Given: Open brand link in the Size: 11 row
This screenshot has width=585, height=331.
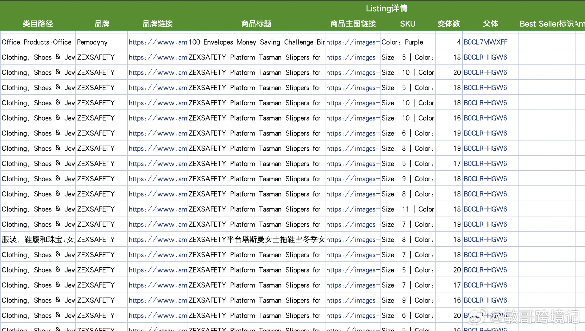Looking at the screenshot, I should [x=157, y=209].
